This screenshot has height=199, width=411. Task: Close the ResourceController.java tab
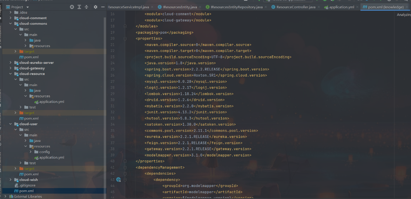point(320,7)
